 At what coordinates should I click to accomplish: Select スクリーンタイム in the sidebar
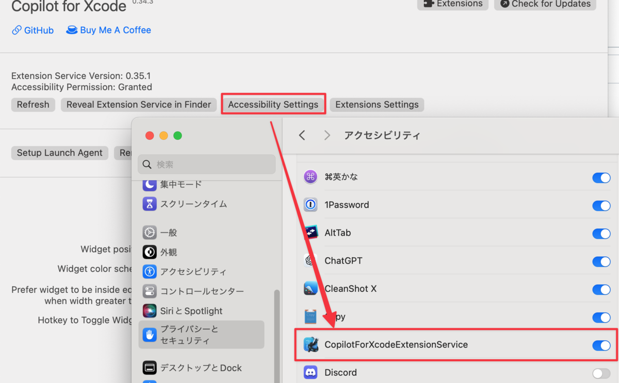[x=185, y=204]
